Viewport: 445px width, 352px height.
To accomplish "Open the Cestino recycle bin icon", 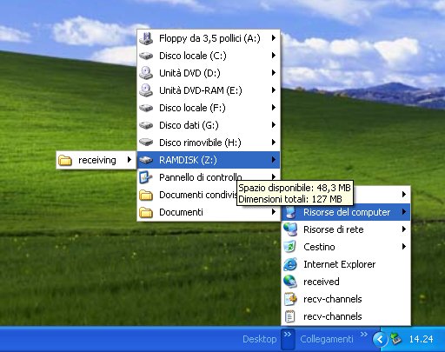I will pos(290,247).
